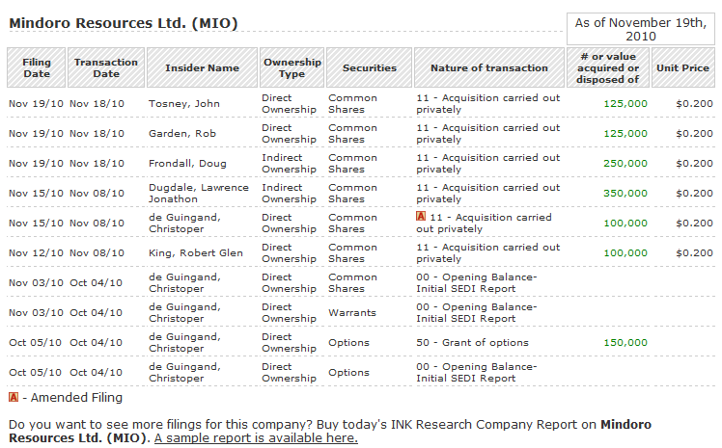The image size is (722, 448).
Task: Click the amended filing icon in de Guingand row
Action: tap(421, 217)
